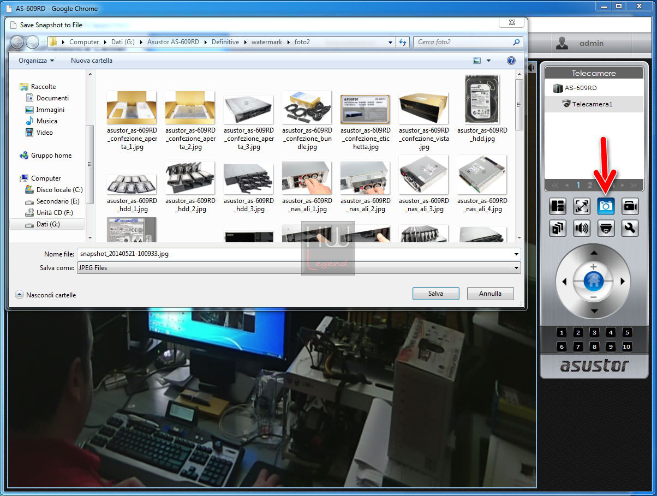Pan camera right with the PTZ arrow
The width and height of the screenshot is (657, 496).
623,282
